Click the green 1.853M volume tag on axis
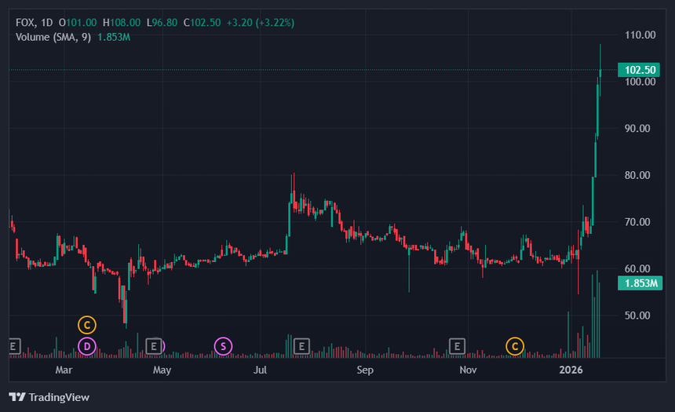 coord(640,283)
